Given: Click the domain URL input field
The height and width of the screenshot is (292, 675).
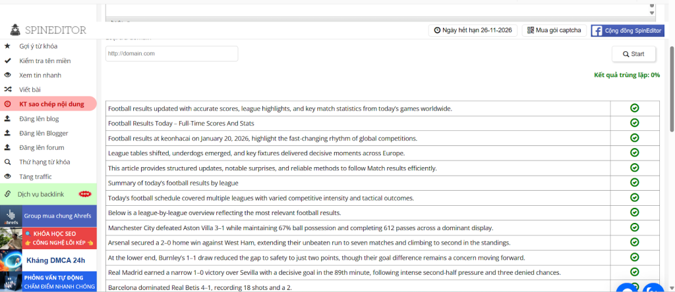Looking at the screenshot, I should [x=171, y=53].
